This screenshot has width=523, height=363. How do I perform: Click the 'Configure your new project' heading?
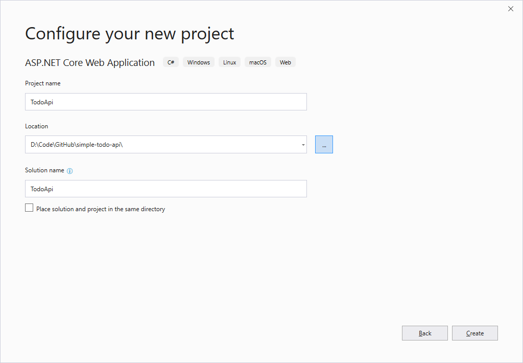click(130, 34)
